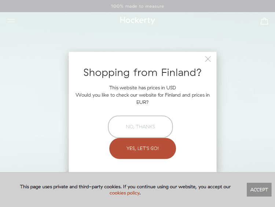275x207 pixels.
Task: Click the Would you like to check line
Action: [142, 95]
